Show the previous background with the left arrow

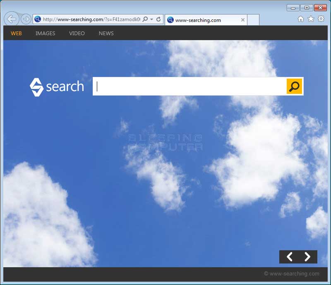click(289, 257)
